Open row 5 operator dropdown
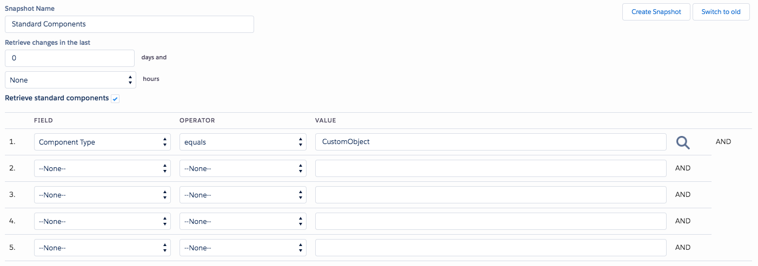Screen dimensions: 758x266 [x=243, y=248]
